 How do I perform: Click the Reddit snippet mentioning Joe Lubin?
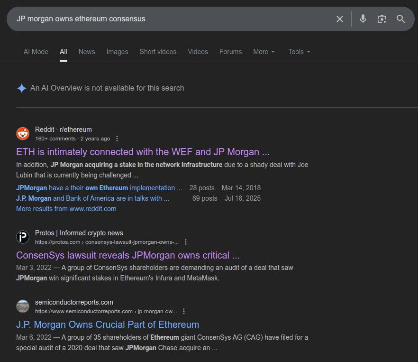pyautogui.click(x=162, y=170)
